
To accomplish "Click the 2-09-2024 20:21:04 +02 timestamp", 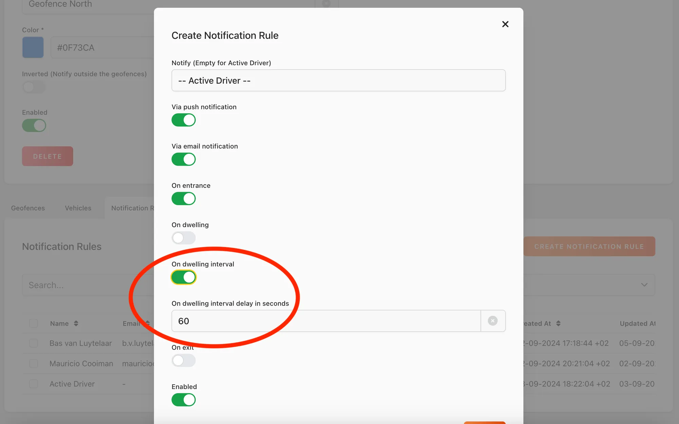I will click(567, 364).
